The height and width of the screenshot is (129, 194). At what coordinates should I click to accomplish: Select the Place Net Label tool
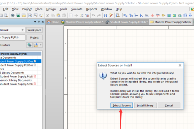[x=147, y=15]
